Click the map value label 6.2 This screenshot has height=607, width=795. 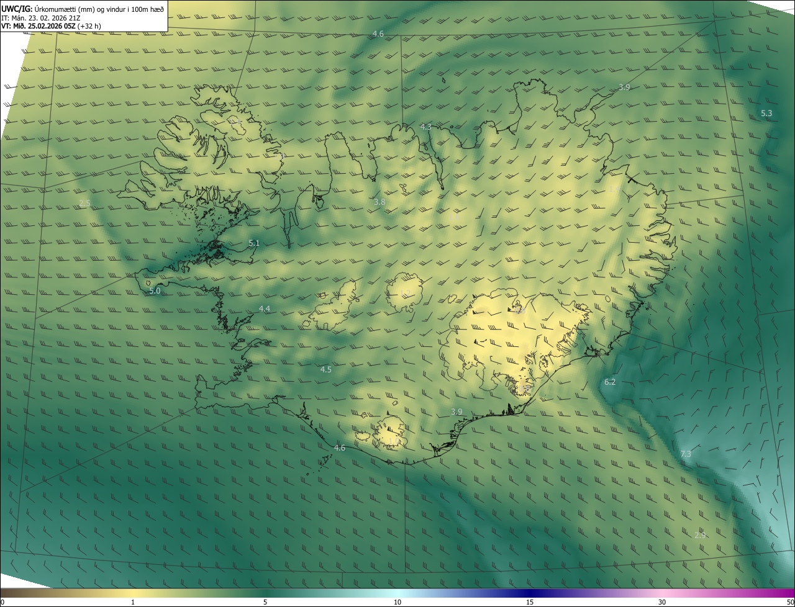(x=610, y=382)
